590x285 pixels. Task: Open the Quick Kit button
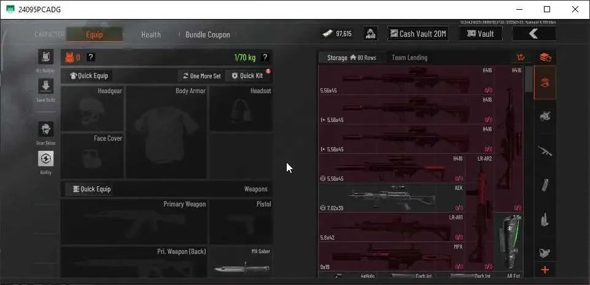(247, 76)
